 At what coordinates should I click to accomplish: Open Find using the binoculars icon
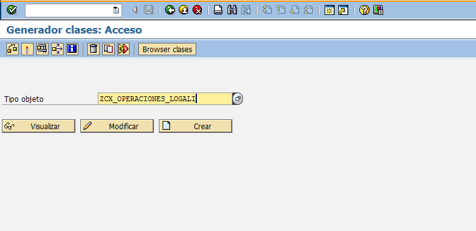(x=232, y=11)
